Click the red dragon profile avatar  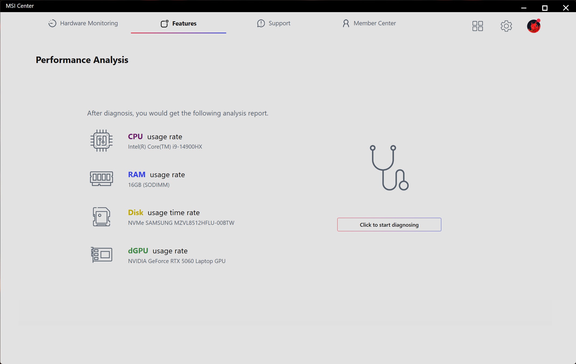[x=534, y=26]
